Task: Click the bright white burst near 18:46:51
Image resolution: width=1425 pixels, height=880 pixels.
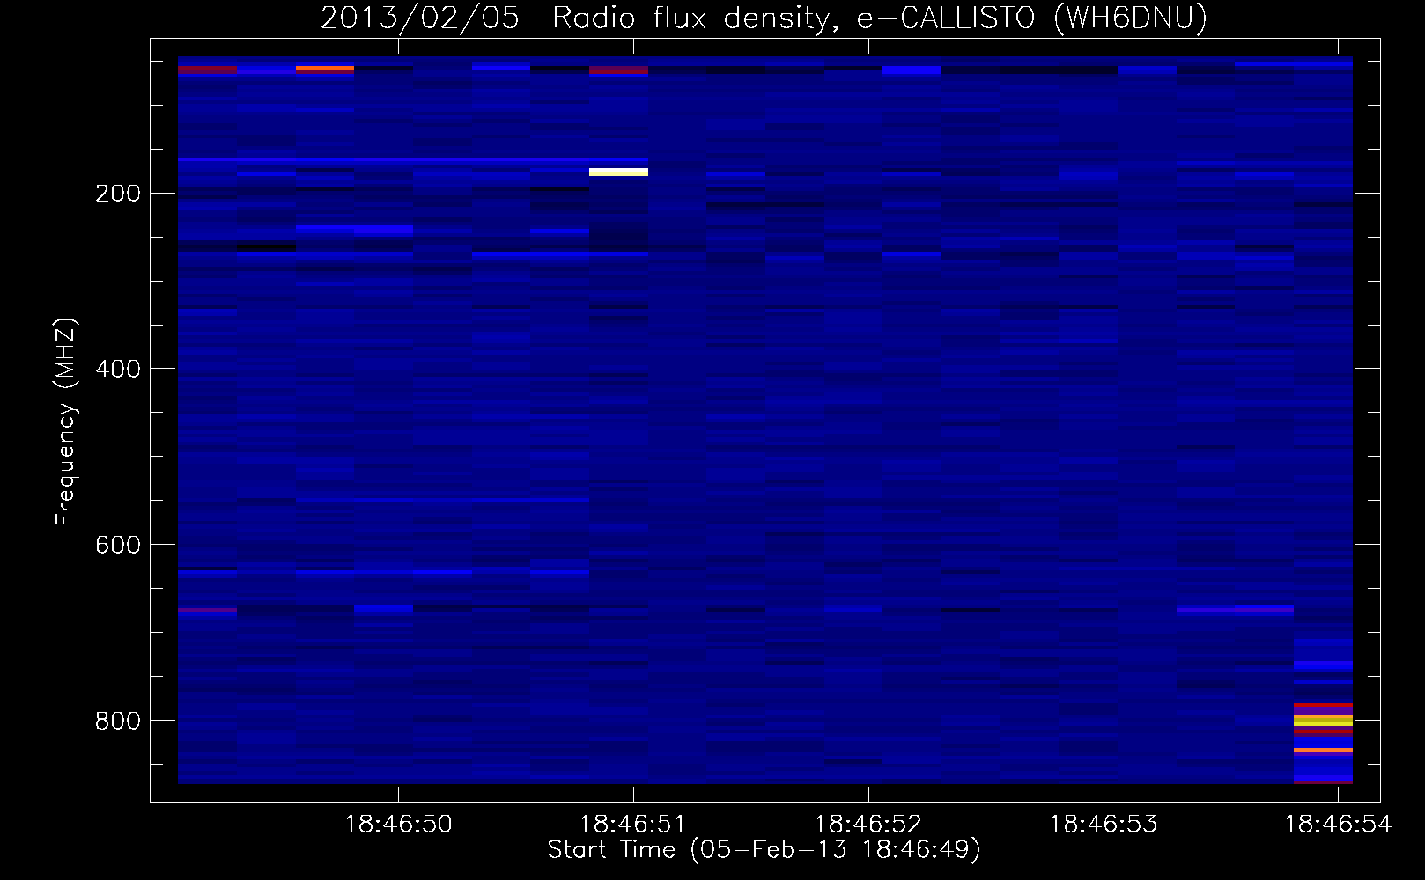Action: [618, 172]
